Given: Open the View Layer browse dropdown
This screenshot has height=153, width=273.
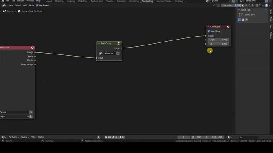Looking at the screenshot, I should (241, 1).
